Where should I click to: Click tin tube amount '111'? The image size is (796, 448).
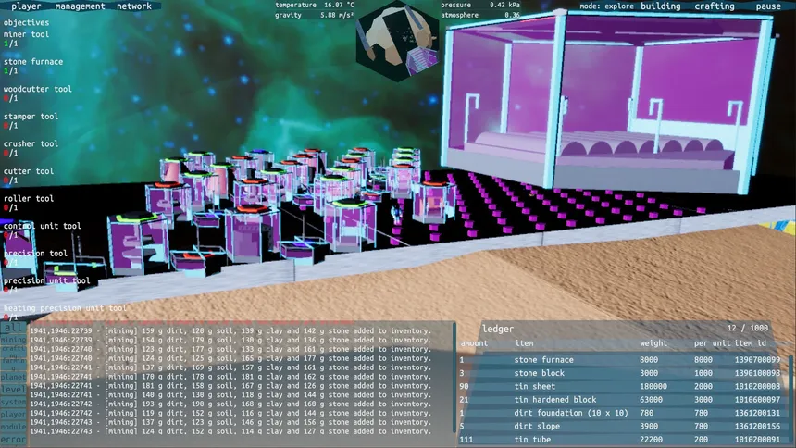click(x=466, y=440)
